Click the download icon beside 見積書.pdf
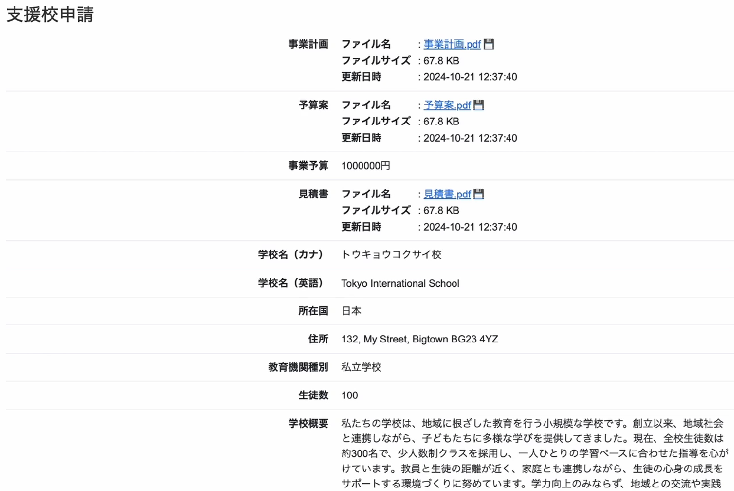The width and height of the screenshot is (734, 491). [x=478, y=194]
